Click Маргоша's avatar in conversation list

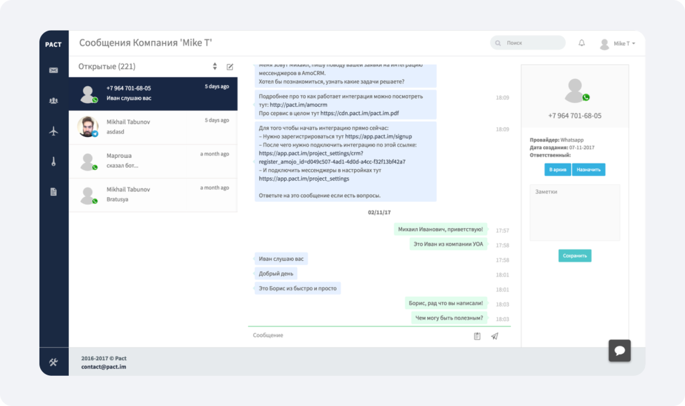88,161
